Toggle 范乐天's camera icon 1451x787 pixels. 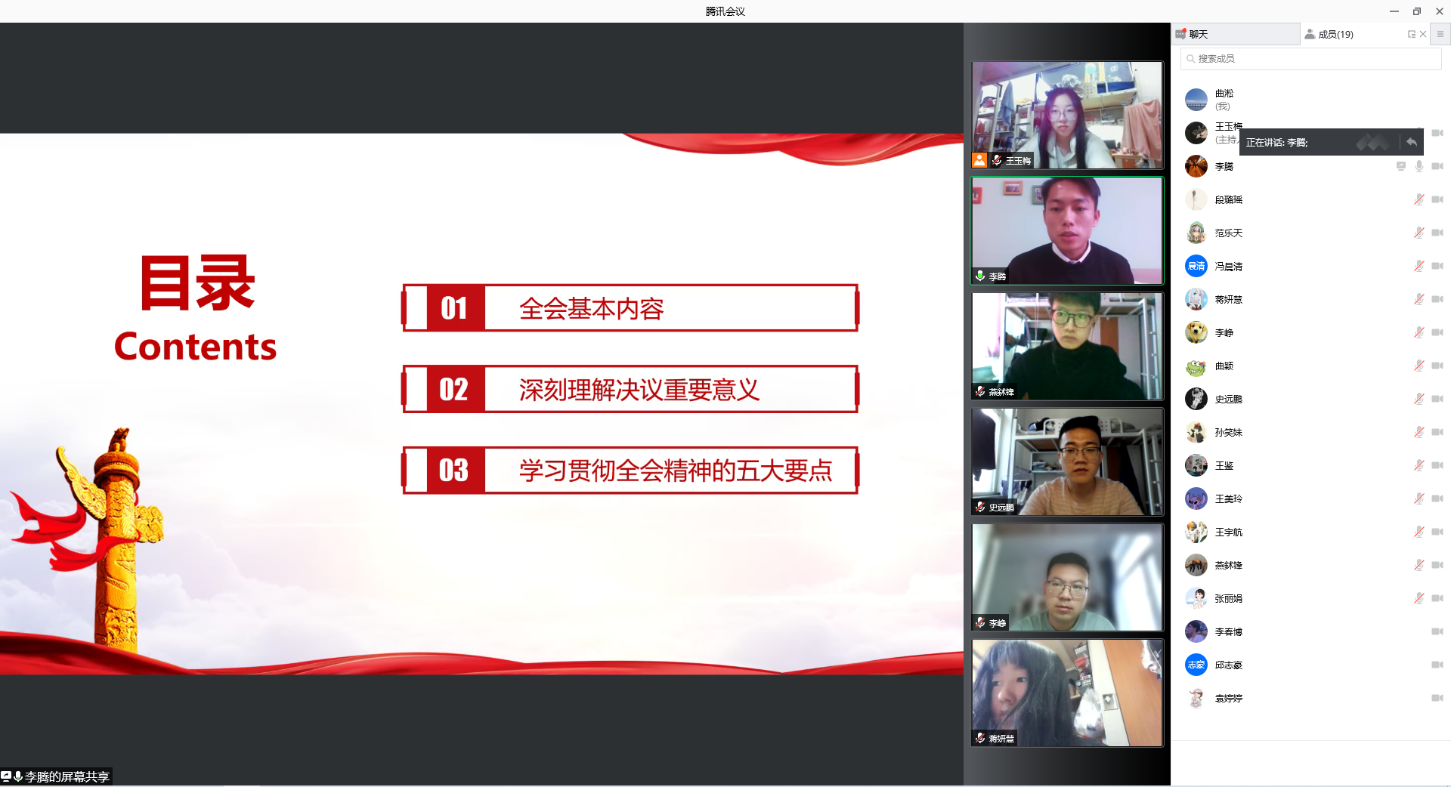(1437, 233)
